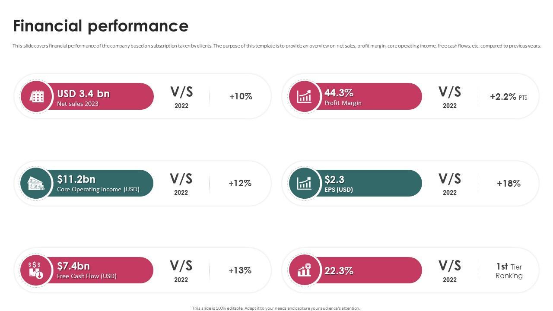Click the slide description paragraph under the title
Image resolution: width=553 pixels, height=311 pixels.
276,46
